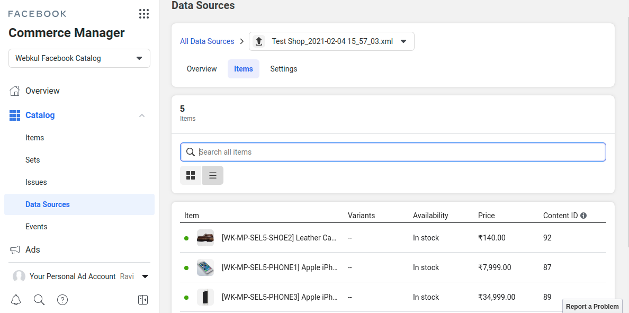Open Items under Catalog
This screenshot has width=629, height=313.
tap(34, 138)
